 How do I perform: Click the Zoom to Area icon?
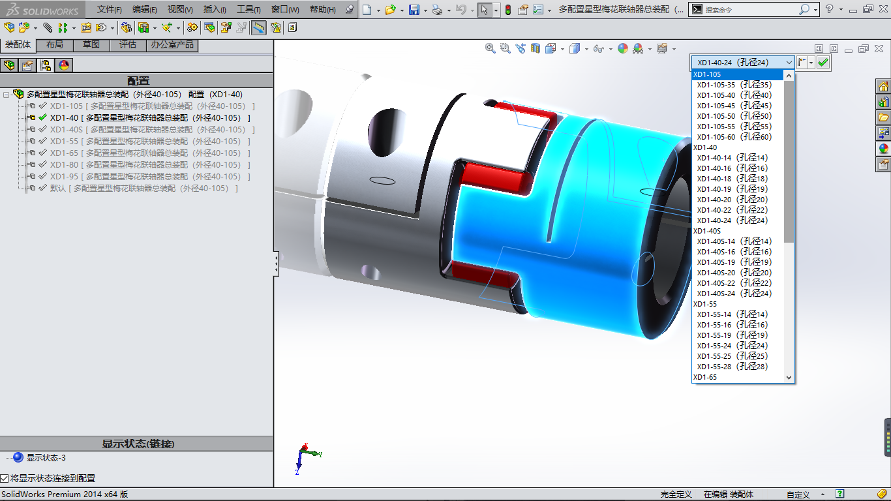coord(506,48)
